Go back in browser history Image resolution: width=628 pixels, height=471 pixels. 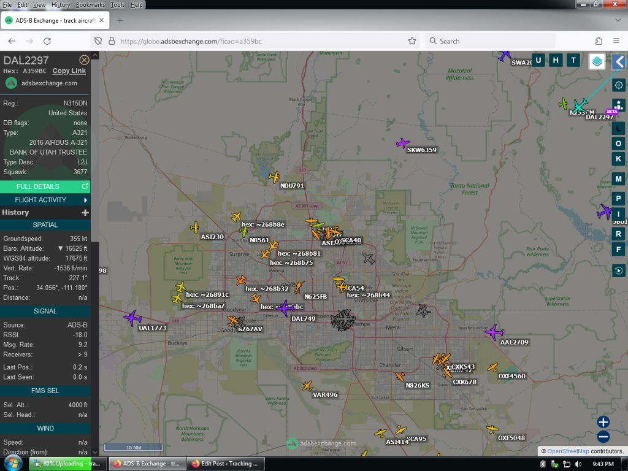coord(12,41)
